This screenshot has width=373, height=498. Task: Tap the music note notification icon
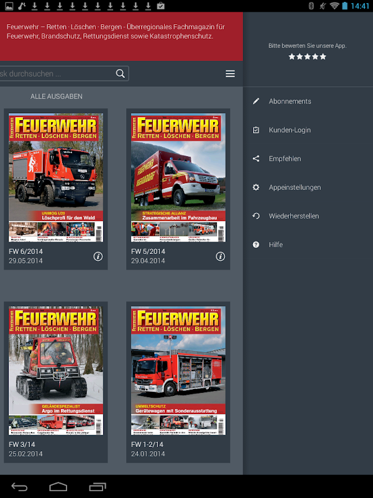[x=22, y=6]
